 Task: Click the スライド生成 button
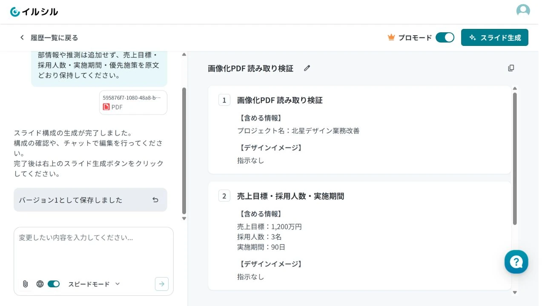[x=495, y=37]
